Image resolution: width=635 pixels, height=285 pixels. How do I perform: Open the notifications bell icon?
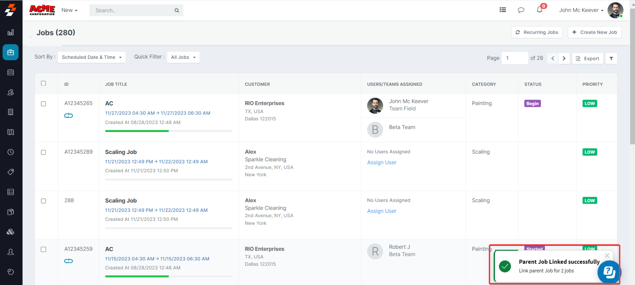point(539,10)
